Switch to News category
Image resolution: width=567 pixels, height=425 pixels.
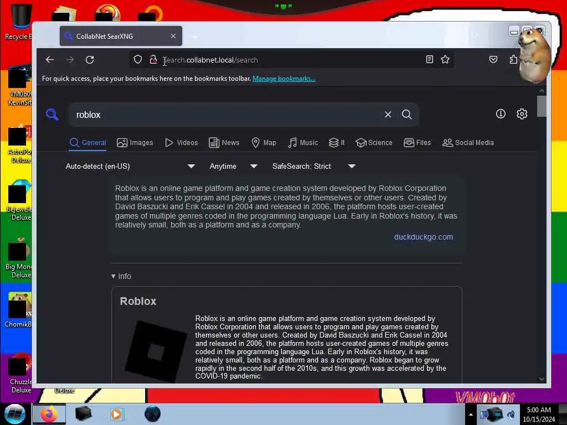click(224, 142)
